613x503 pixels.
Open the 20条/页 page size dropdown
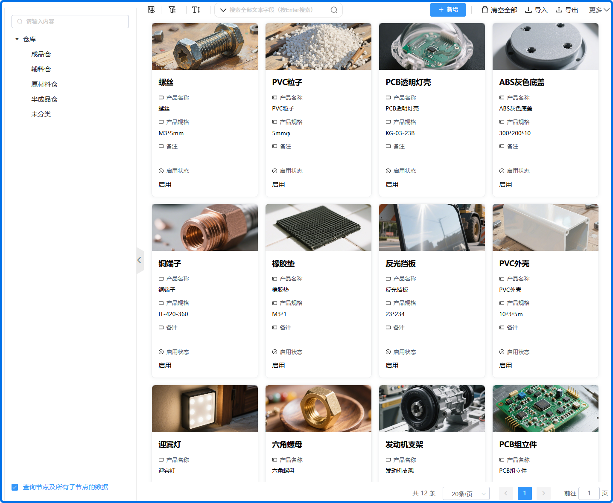click(x=466, y=494)
